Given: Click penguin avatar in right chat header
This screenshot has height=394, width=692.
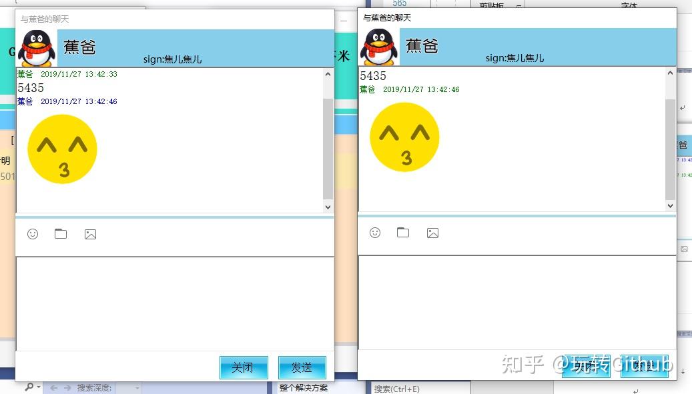Looking at the screenshot, I should (379, 47).
